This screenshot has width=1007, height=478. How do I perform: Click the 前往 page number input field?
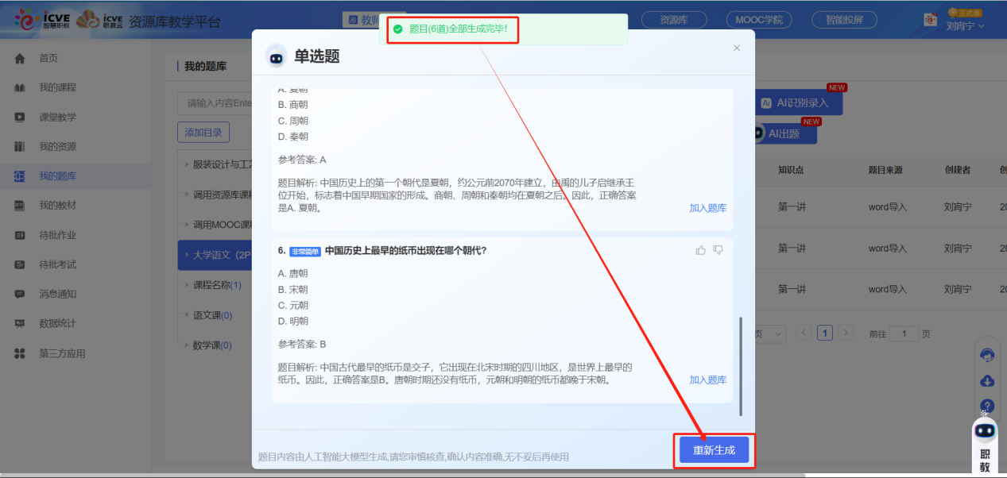(x=904, y=334)
